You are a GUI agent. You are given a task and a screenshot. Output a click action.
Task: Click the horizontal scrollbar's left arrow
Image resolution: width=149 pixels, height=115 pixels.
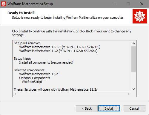pos(15,94)
